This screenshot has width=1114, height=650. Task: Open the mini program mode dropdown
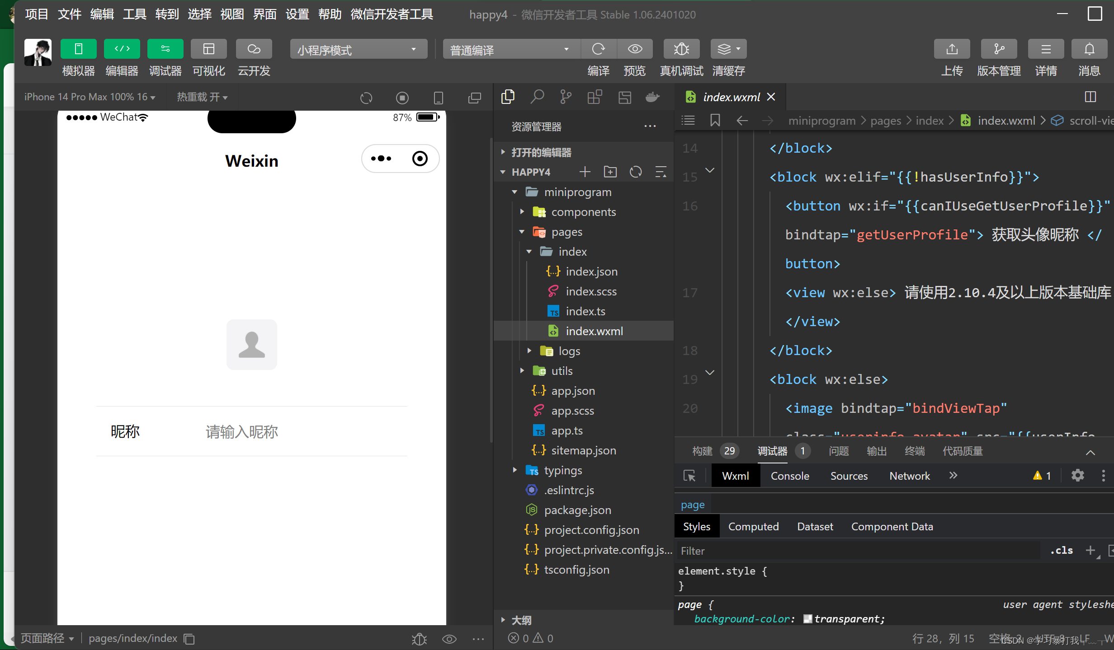[x=358, y=49]
